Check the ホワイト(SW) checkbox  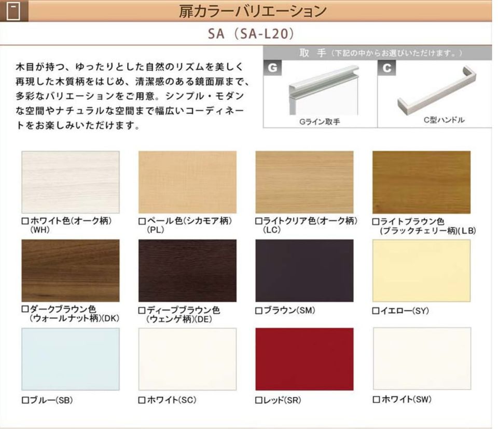click(x=376, y=399)
